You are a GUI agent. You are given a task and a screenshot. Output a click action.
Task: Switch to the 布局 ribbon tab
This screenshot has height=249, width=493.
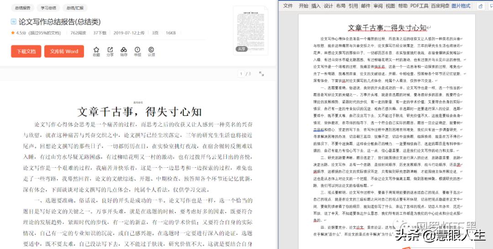[x=341, y=5]
